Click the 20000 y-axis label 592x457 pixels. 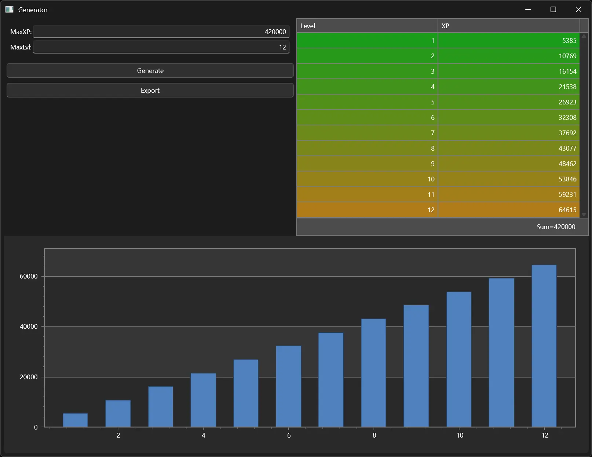coord(29,377)
